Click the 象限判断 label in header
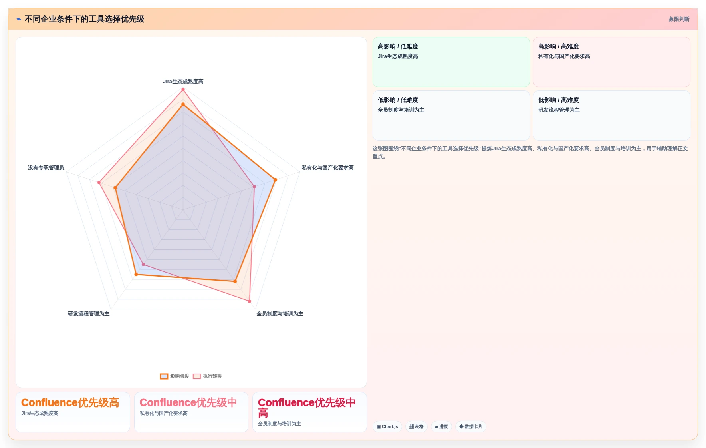 pyautogui.click(x=679, y=19)
